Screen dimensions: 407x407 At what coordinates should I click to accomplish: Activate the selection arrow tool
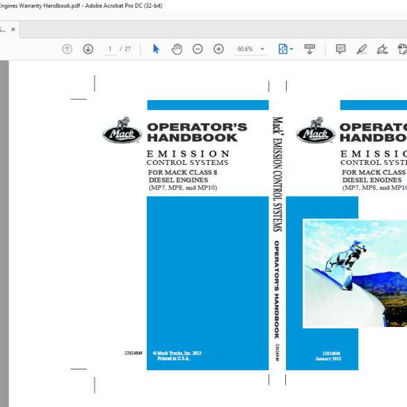(156, 49)
